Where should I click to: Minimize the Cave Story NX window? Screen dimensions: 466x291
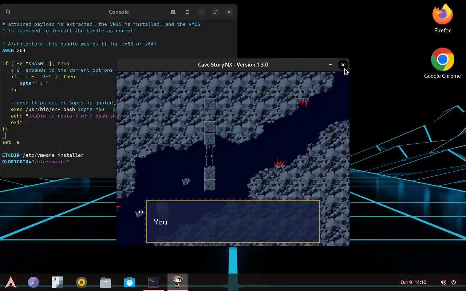click(x=331, y=65)
